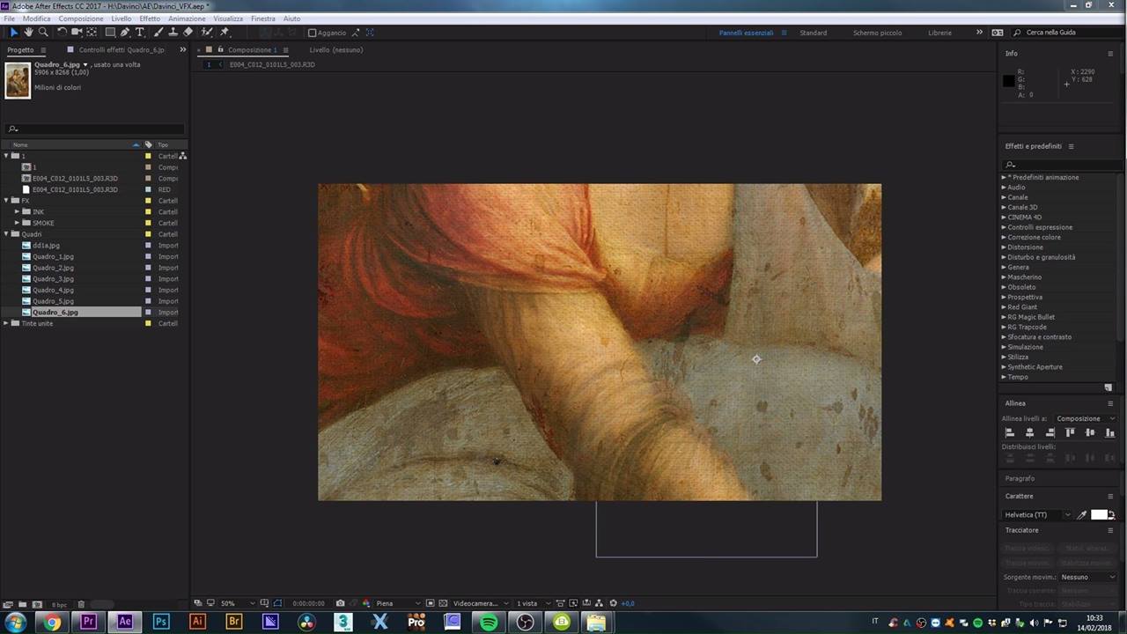Viewport: 1127px width, 634px height.
Task: Expand the Tinte unite folder
Action: 6,323
